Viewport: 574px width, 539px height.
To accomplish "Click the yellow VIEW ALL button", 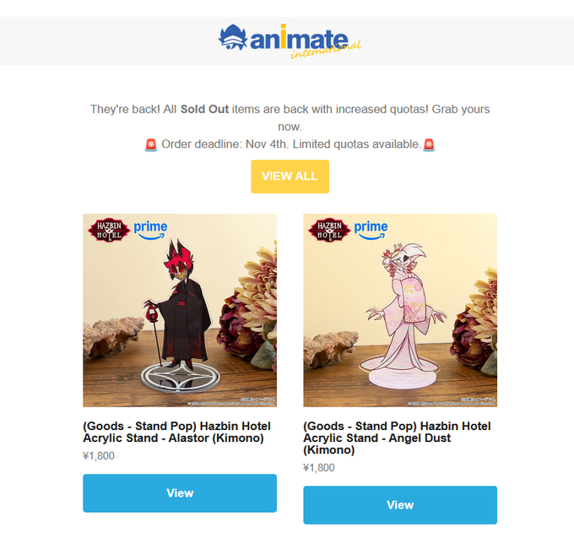I will 290,177.
